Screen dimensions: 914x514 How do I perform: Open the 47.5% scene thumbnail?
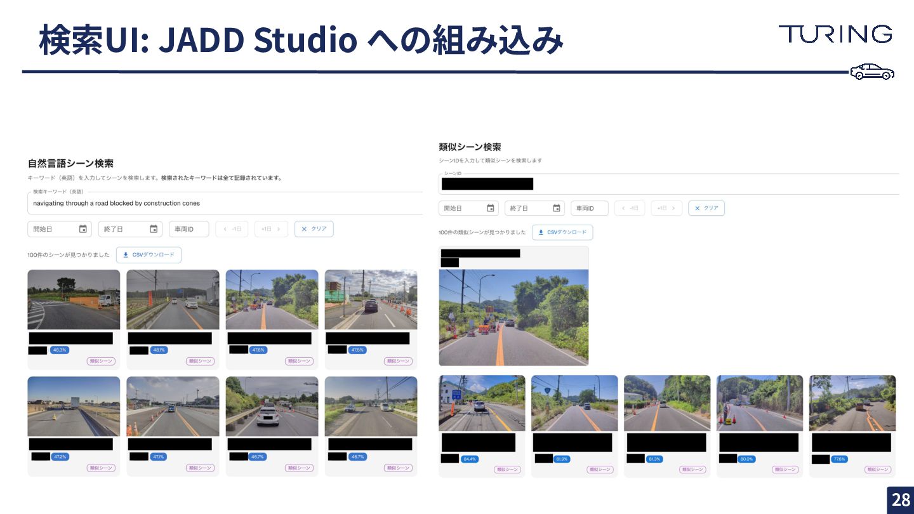371,300
